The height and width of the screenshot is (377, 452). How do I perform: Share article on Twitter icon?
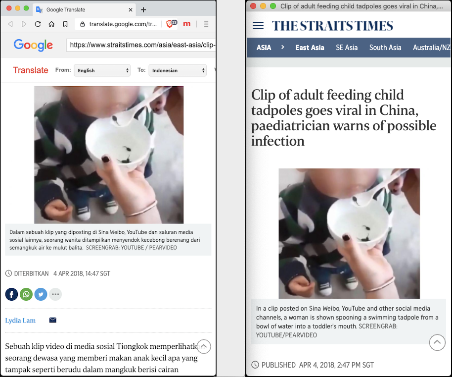41,294
